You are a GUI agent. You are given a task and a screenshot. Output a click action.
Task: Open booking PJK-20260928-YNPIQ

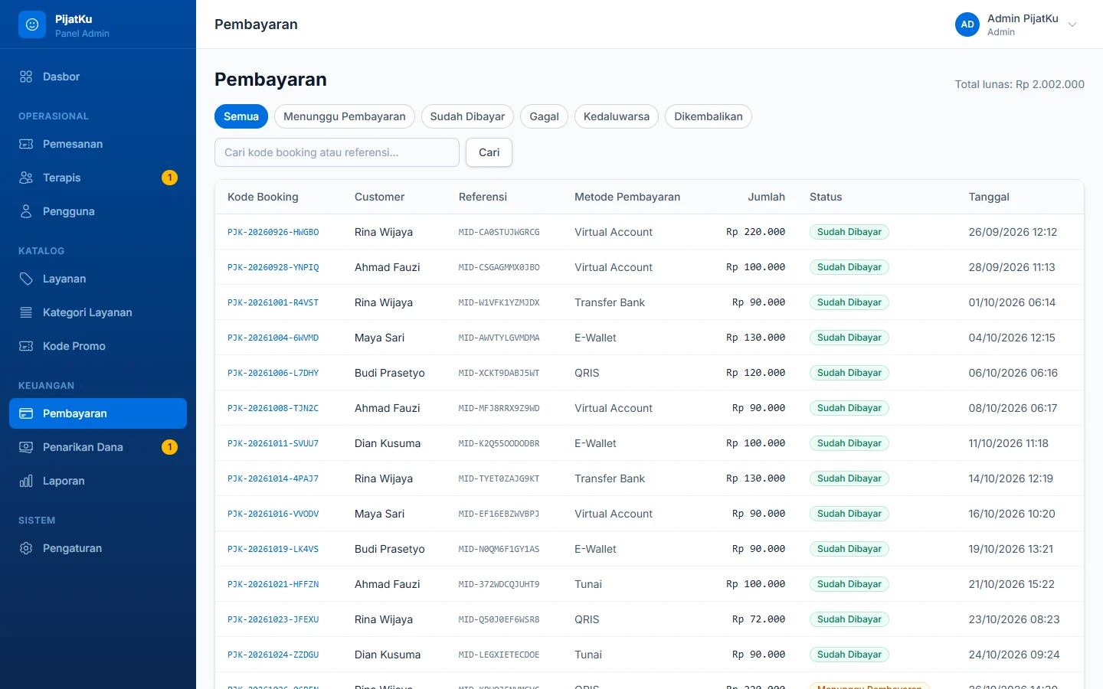pyautogui.click(x=273, y=267)
